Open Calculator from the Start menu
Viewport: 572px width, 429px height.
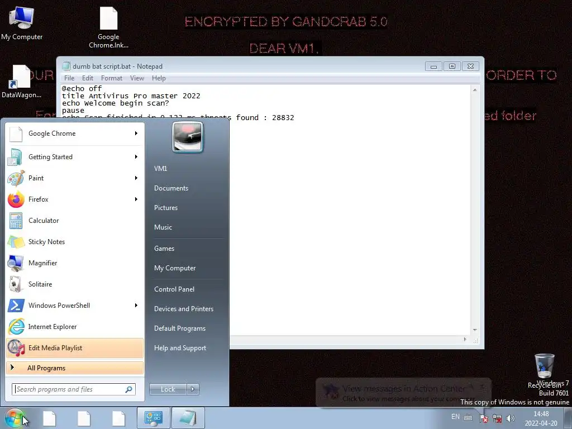74,220
